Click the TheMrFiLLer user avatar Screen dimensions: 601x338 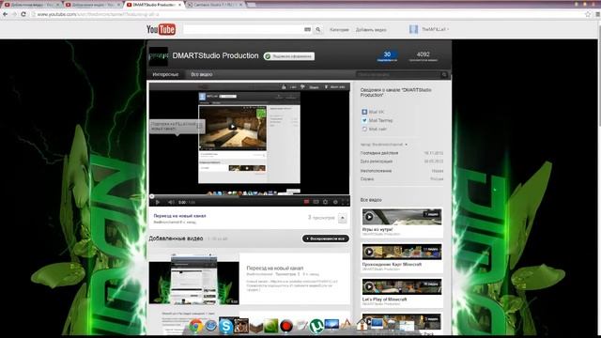pyautogui.click(x=413, y=29)
